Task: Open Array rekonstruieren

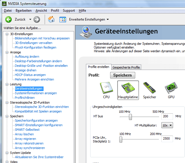Action: point(29,143)
